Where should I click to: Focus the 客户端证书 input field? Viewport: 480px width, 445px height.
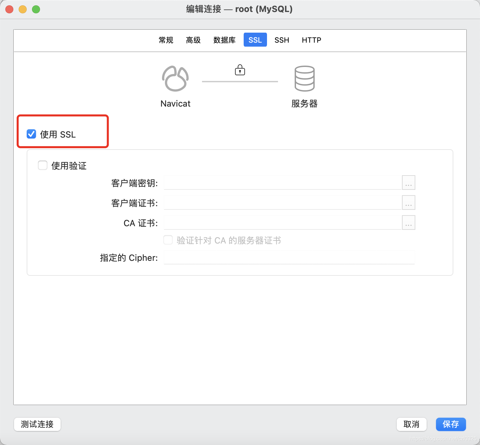point(283,203)
